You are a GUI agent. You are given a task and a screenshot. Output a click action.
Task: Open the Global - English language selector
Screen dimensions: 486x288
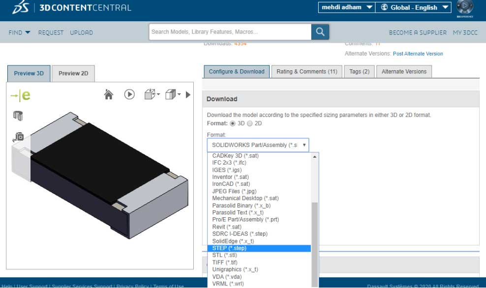(413, 7)
